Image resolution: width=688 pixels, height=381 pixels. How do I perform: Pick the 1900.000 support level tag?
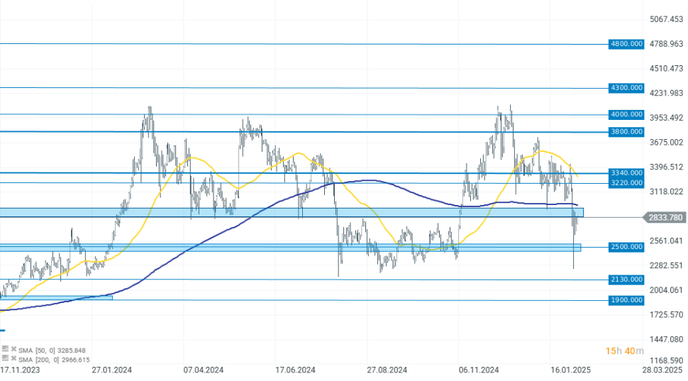click(x=626, y=300)
